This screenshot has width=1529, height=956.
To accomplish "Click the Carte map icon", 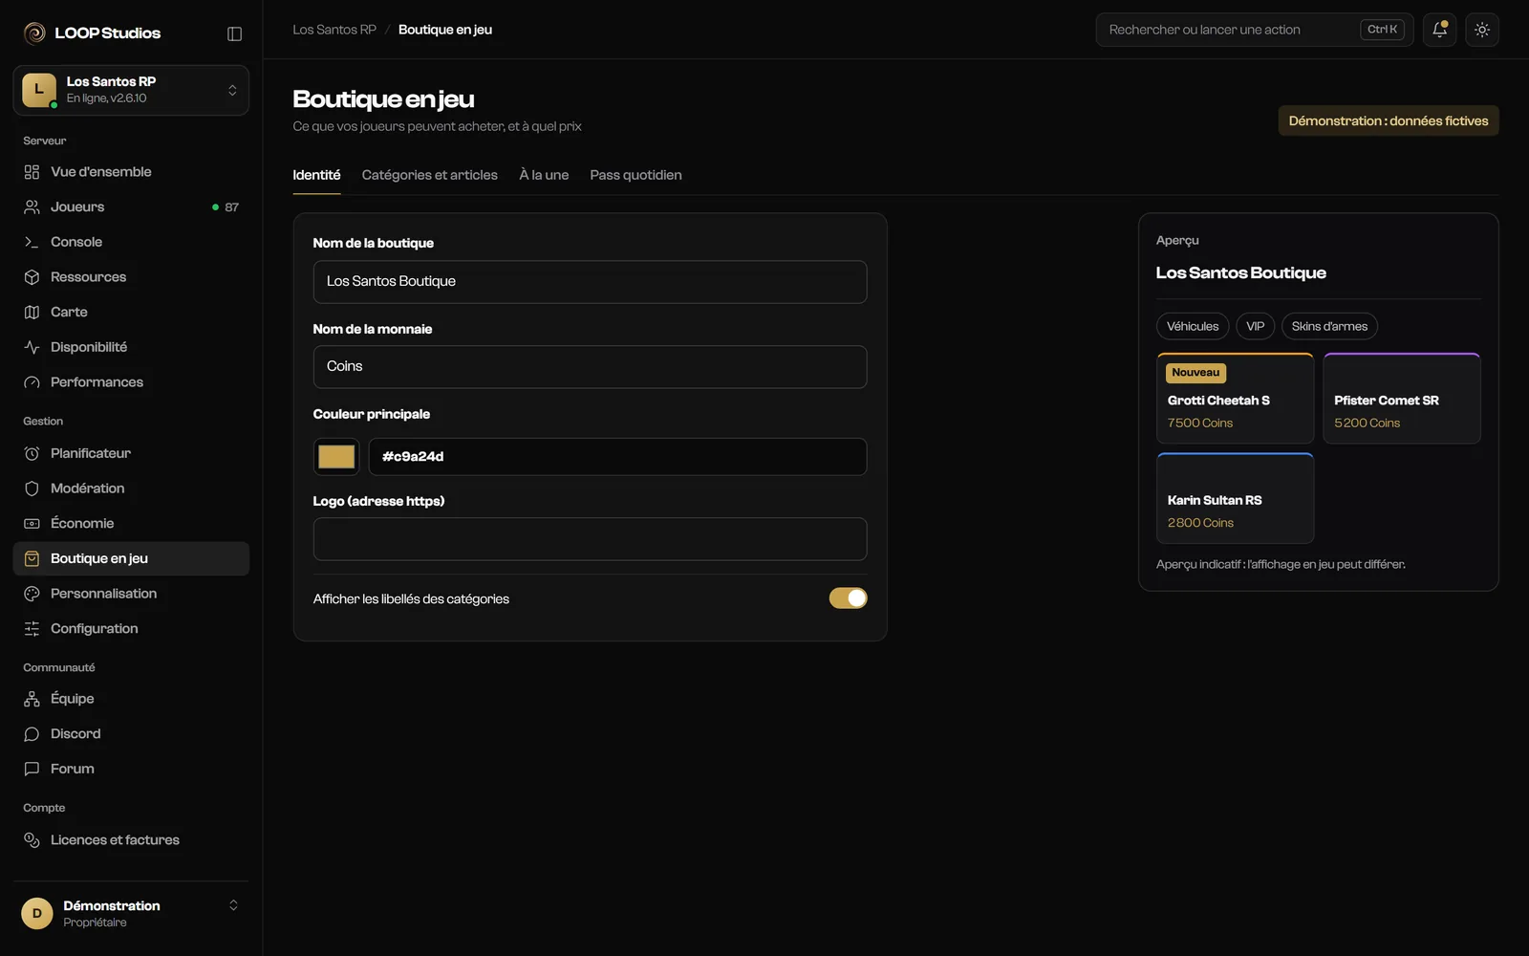I will click(x=32, y=312).
